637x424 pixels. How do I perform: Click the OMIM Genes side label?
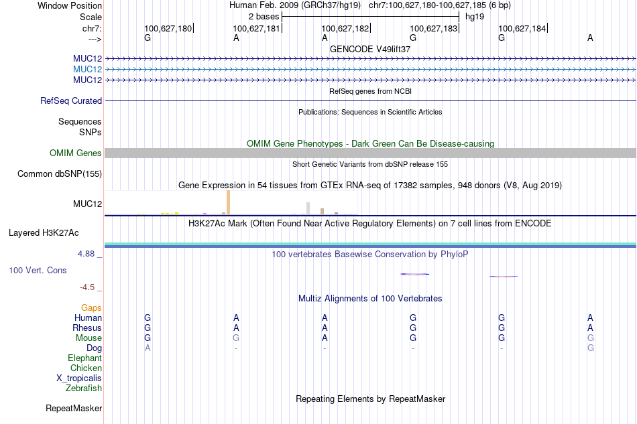(76, 153)
